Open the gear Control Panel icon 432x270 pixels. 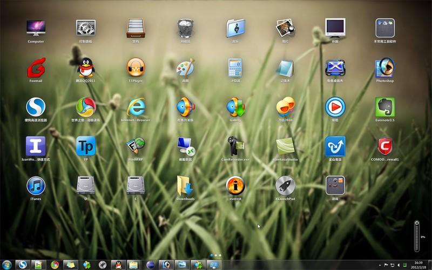click(86, 28)
